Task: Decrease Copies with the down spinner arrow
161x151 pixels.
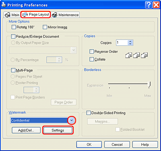Action: 130,44
